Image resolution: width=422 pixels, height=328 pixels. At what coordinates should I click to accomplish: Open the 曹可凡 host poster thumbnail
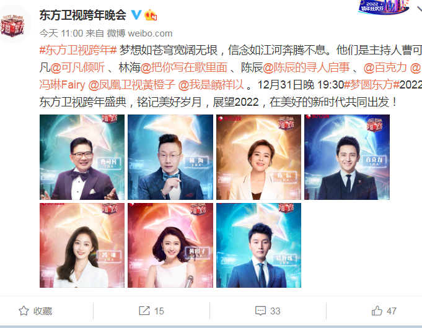82,157
